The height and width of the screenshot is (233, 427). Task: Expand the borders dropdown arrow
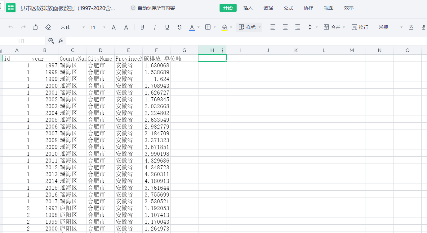click(215, 27)
